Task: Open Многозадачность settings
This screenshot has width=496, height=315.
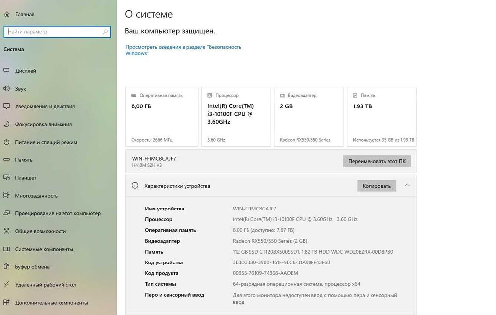Action: 36,196
